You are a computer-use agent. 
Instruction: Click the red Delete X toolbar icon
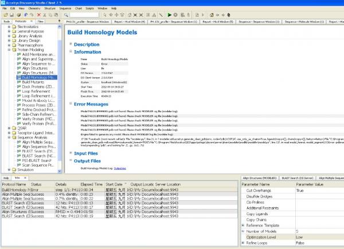click(39, 15)
